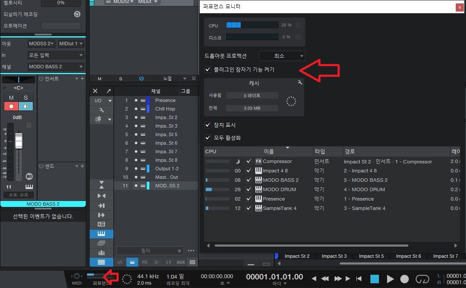Click the performance monitor horizontal scrollbar

tap(311, 245)
